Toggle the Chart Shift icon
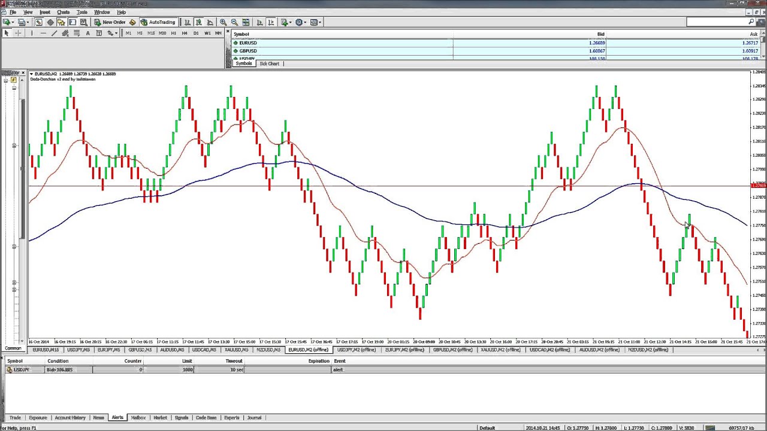The width and height of the screenshot is (767, 431). point(271,22)
